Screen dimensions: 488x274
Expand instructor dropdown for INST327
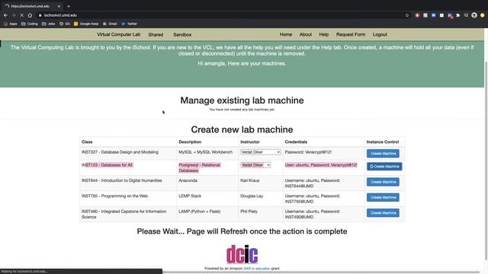tap(261, 152)
